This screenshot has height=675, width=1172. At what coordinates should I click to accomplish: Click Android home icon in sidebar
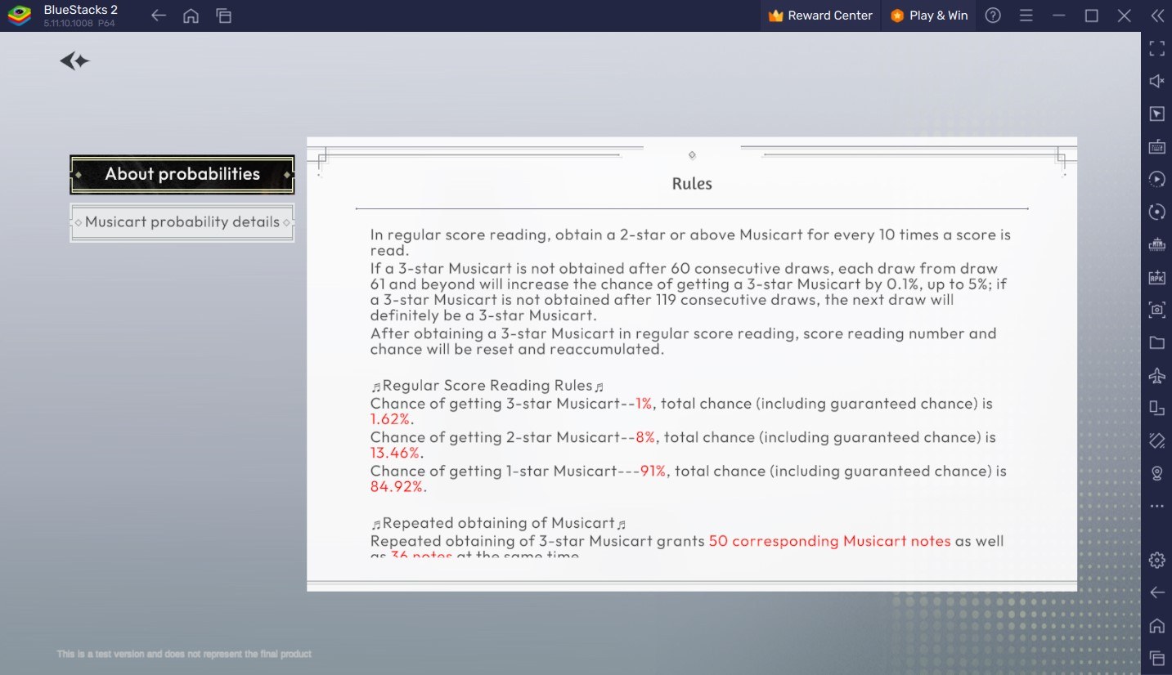1156,625
